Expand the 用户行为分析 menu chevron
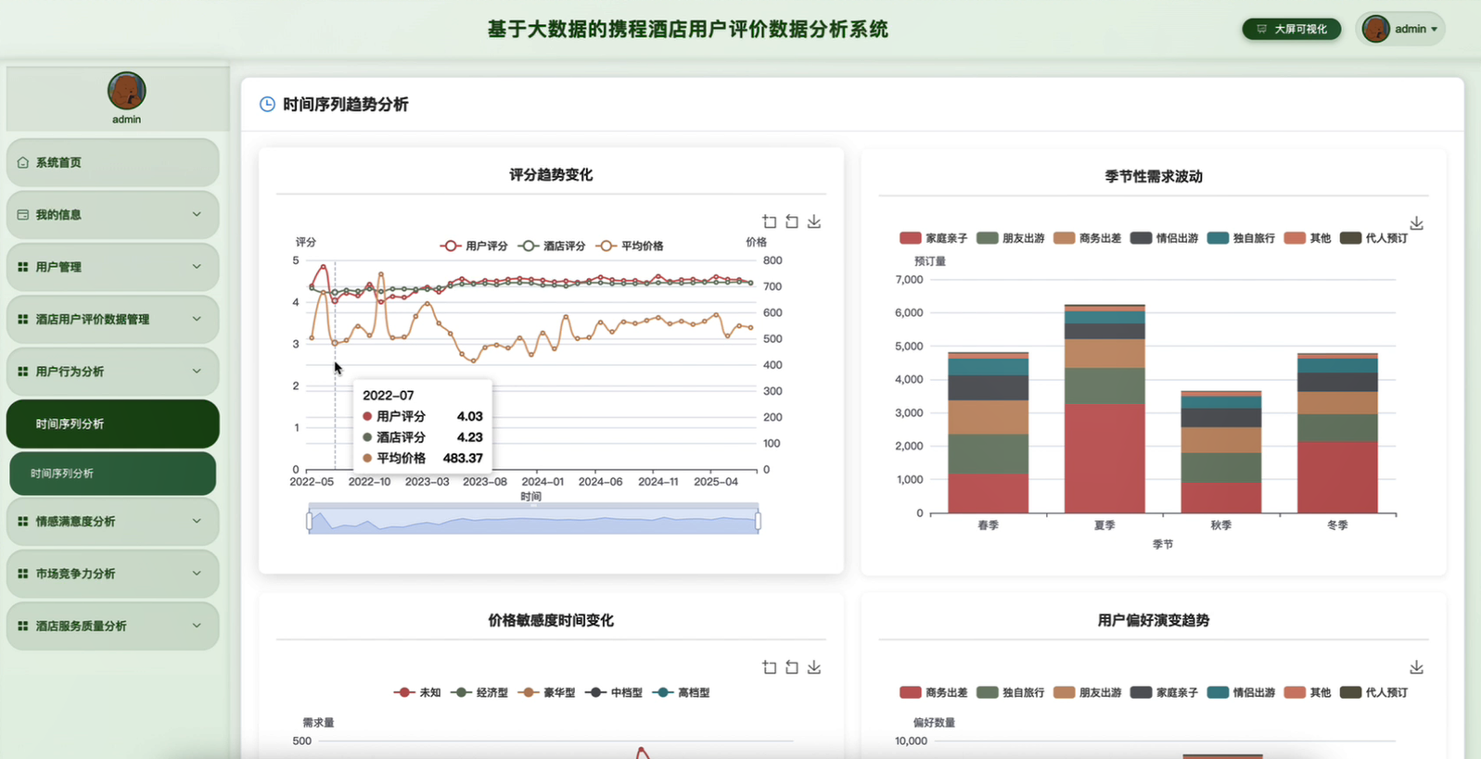1481x759 pixels. (x=197, y=372)
